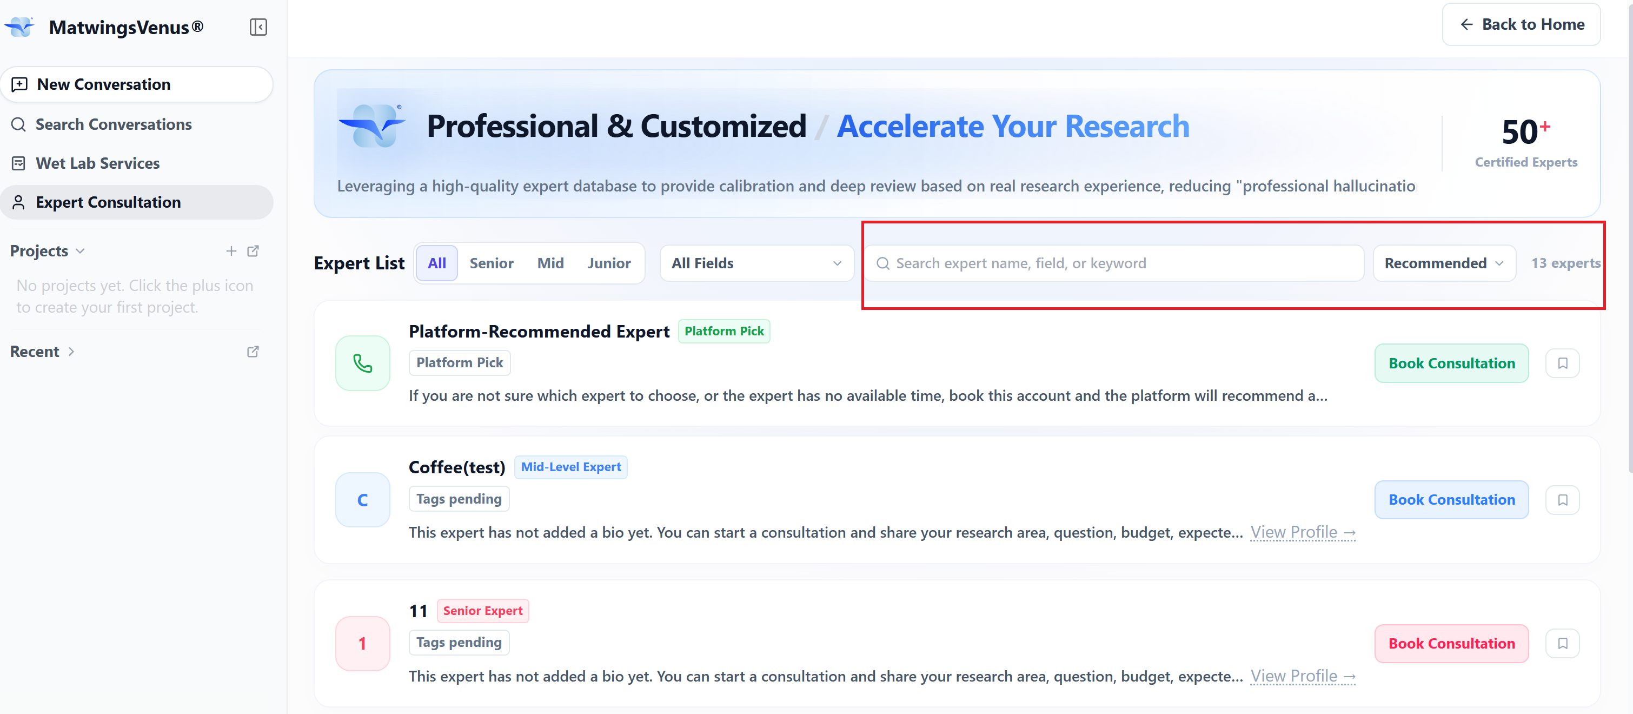This screenshot has width=1633, height=714.
Task: Go to Wet Lab Services
Action: tap(137, 163)
